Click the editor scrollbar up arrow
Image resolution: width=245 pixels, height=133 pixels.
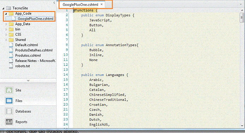click(x=242, y=11)
